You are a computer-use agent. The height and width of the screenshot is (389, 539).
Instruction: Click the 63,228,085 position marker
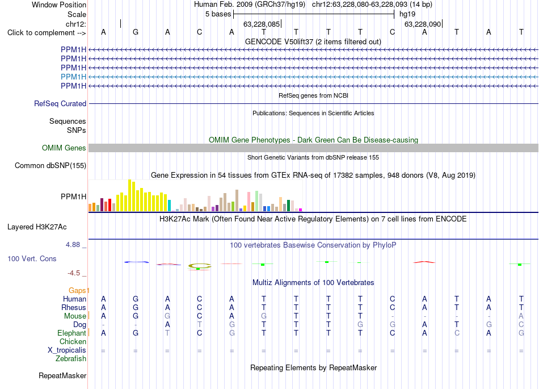coord(261,24)
